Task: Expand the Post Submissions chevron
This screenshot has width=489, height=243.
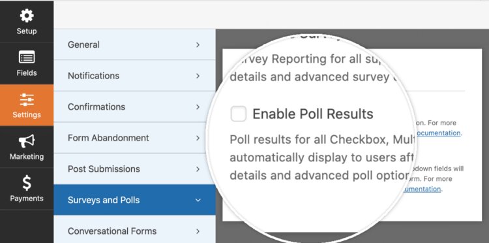Action: pos(198,169)
